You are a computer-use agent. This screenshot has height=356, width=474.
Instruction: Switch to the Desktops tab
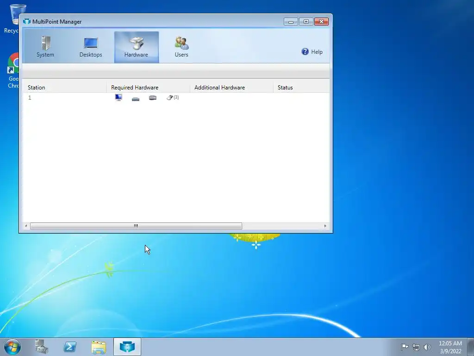(91, 47)
